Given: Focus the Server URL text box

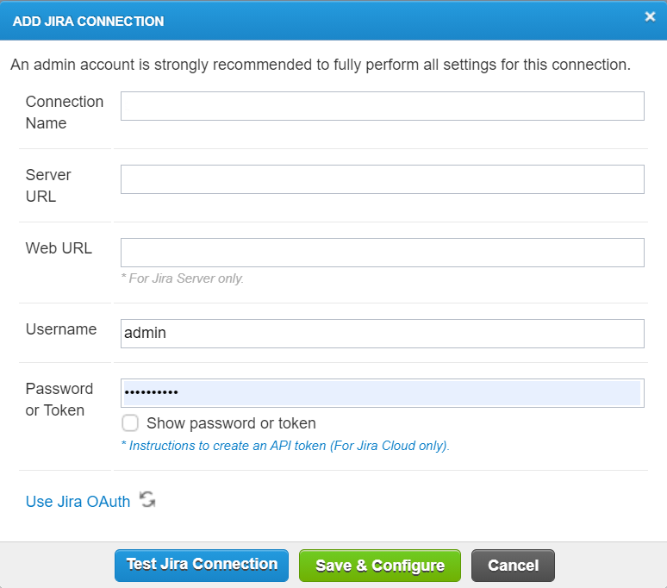Looking at the screenshot, I should coord(382,179).
